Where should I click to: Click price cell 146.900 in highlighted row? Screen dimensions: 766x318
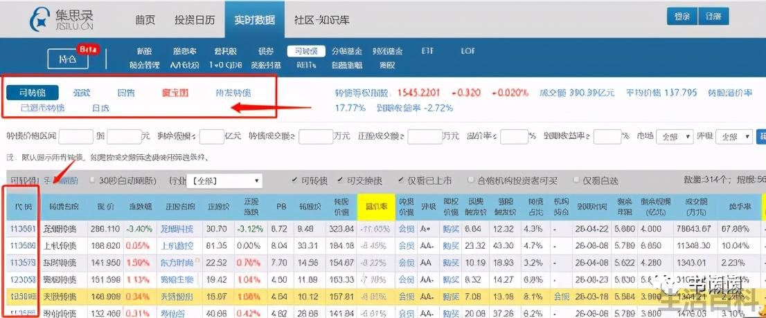click(x=107, y=297)
